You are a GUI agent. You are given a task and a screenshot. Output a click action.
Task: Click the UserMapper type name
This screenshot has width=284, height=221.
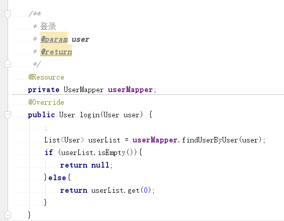point(83,90)
